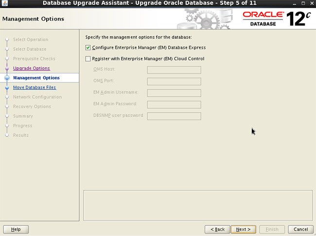Click the EM Admin Username field

174,93
